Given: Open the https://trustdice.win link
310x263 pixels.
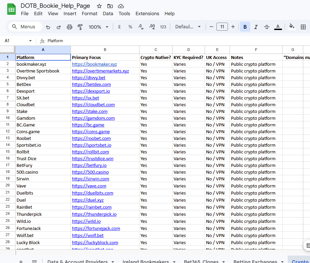Looking at the screenshot, I should pyautogui.click(x=93, y=158).
